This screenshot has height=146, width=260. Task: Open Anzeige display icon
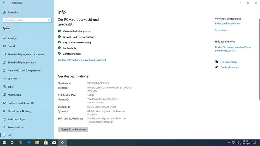tap(4, 38)
